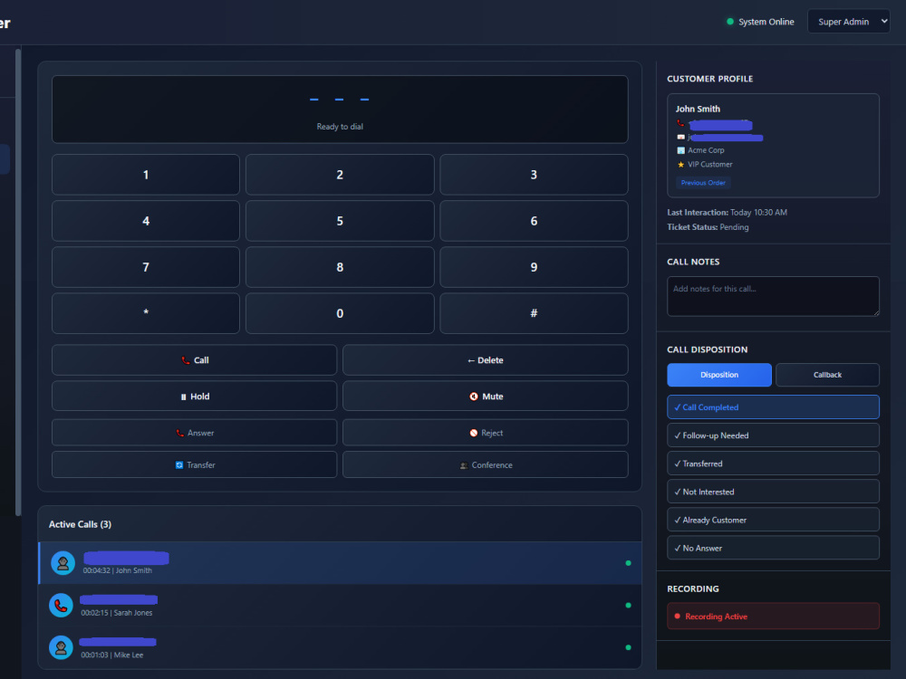Dial digit 3 on keypad
Screen dimensions: 906x679
coord(534,175)
